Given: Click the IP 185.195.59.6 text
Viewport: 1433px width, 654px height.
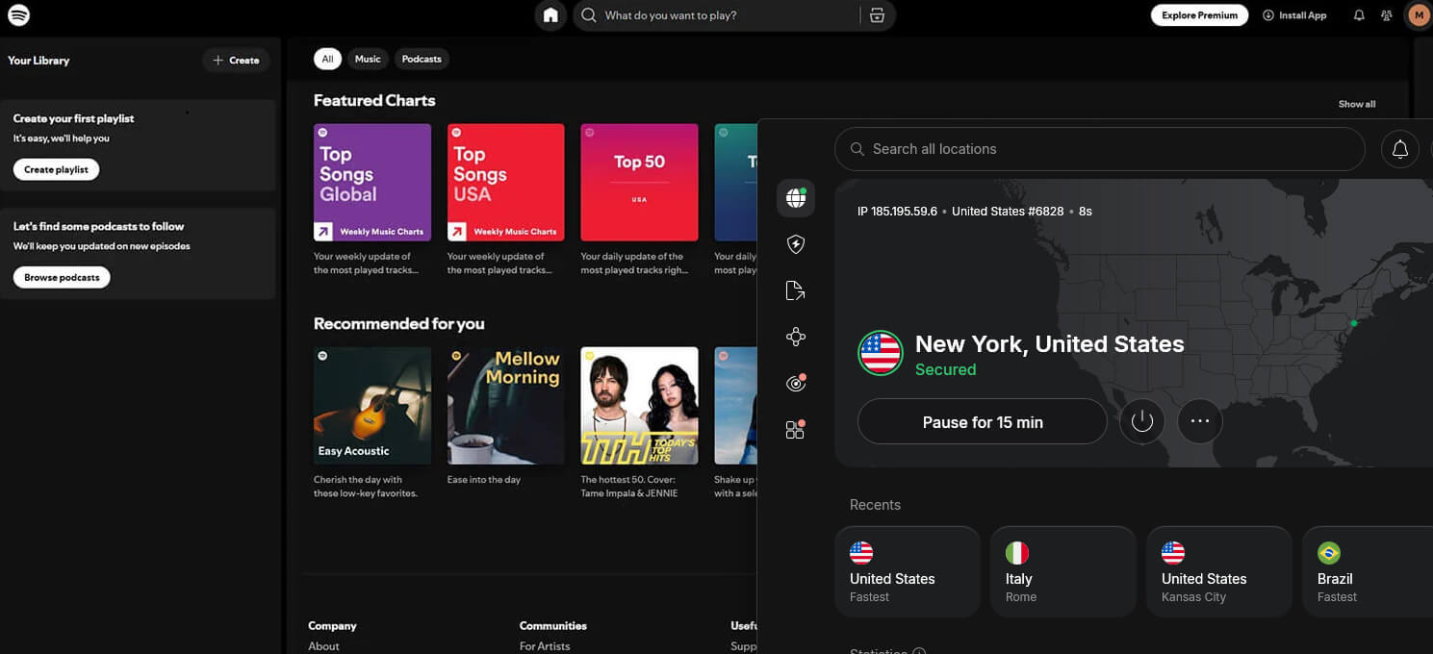Looking at the screenshot, I should pos(897,212).
